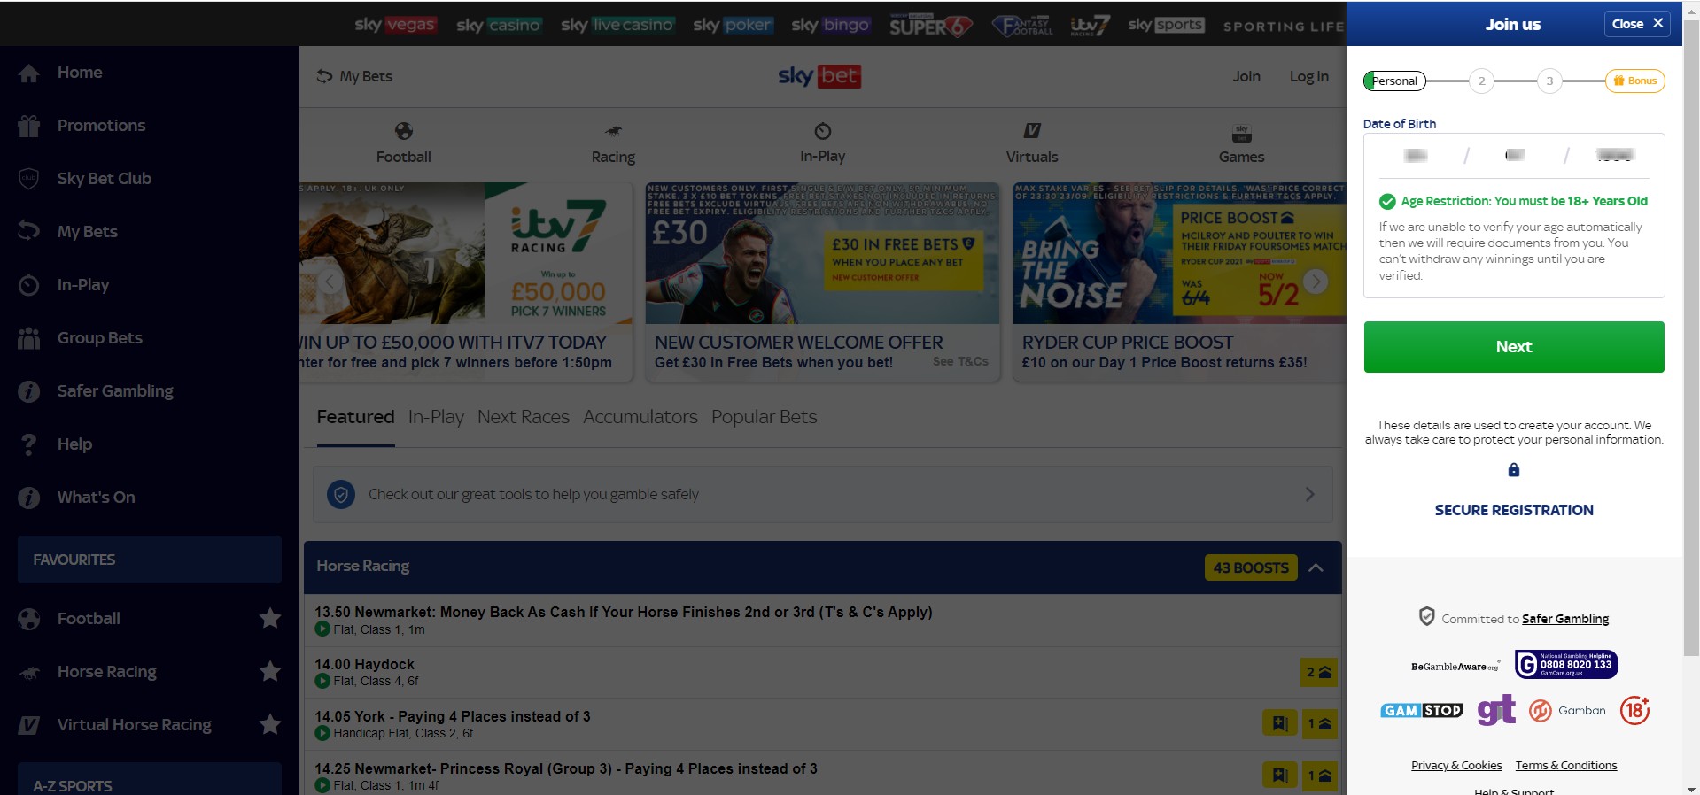The image size is (1700, 795).
Task: Expand the safer gambling tools arrow
Action: (1309, 494)
